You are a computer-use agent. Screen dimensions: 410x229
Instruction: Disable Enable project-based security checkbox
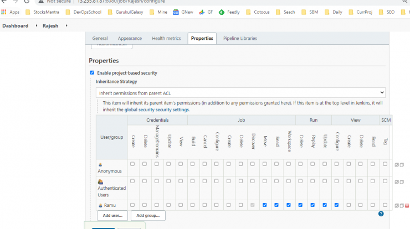[x=92, y=72]
